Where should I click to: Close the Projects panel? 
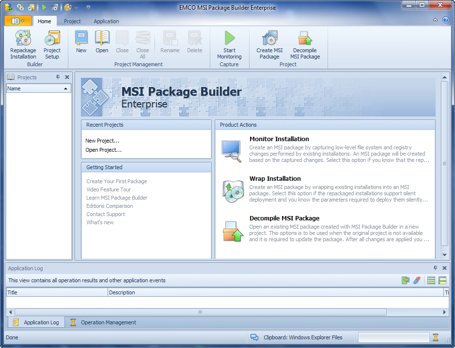[x=67, y=77]
